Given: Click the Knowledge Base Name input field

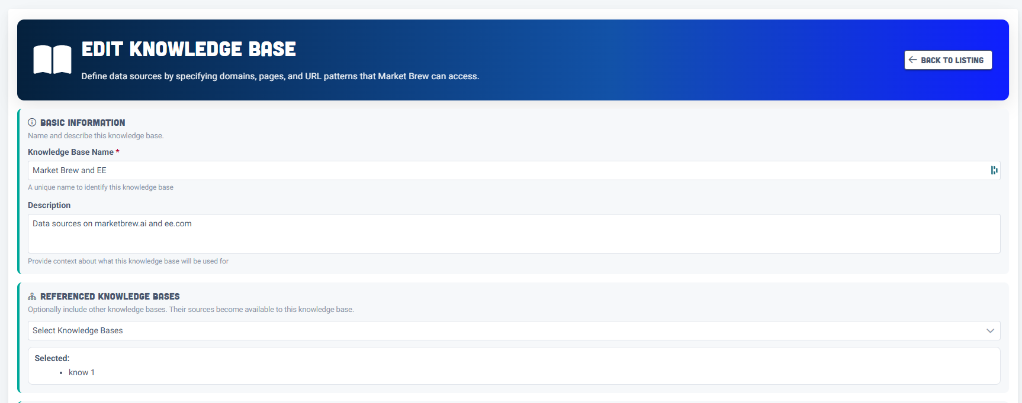Looking at the screenshot, I should coord(514,170).
